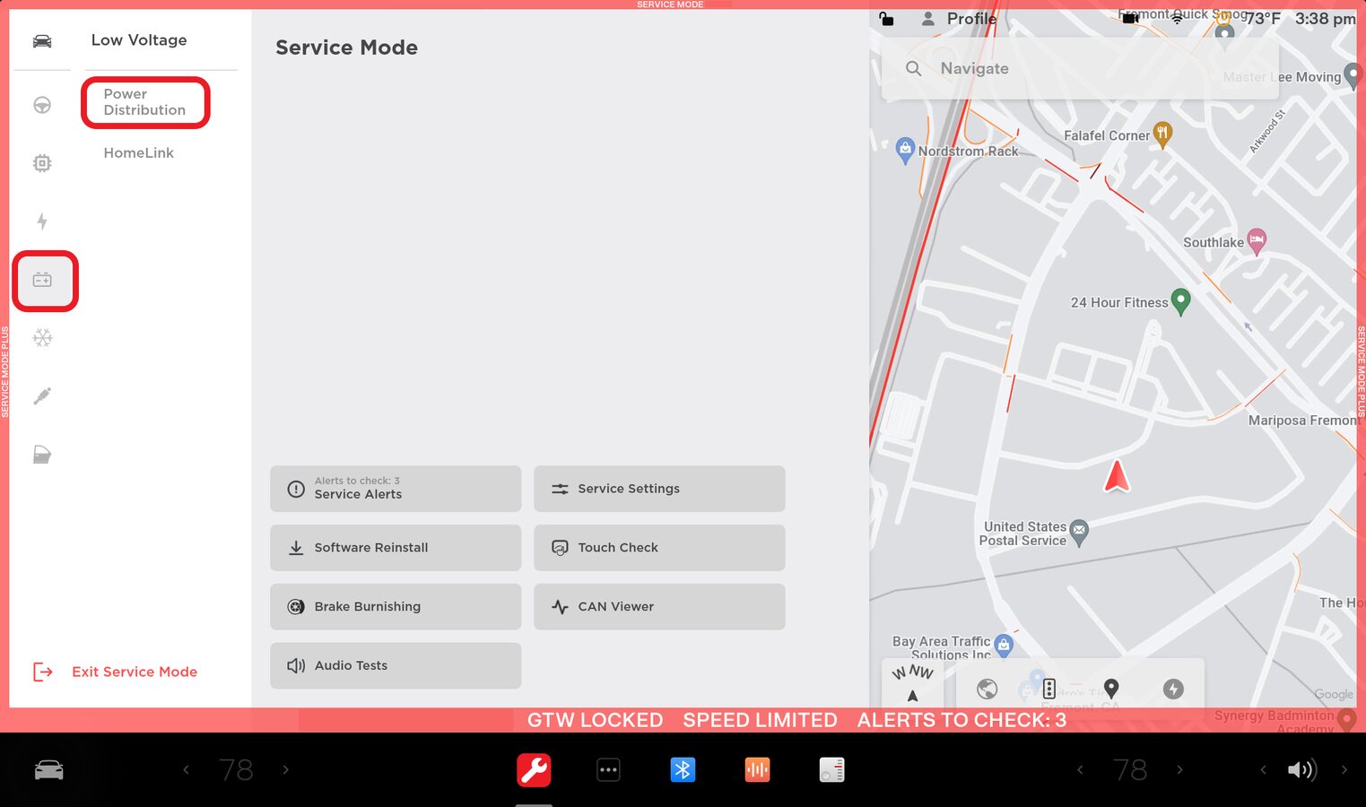
Task: Select HomeLink menu item
Action: point(139,153)
